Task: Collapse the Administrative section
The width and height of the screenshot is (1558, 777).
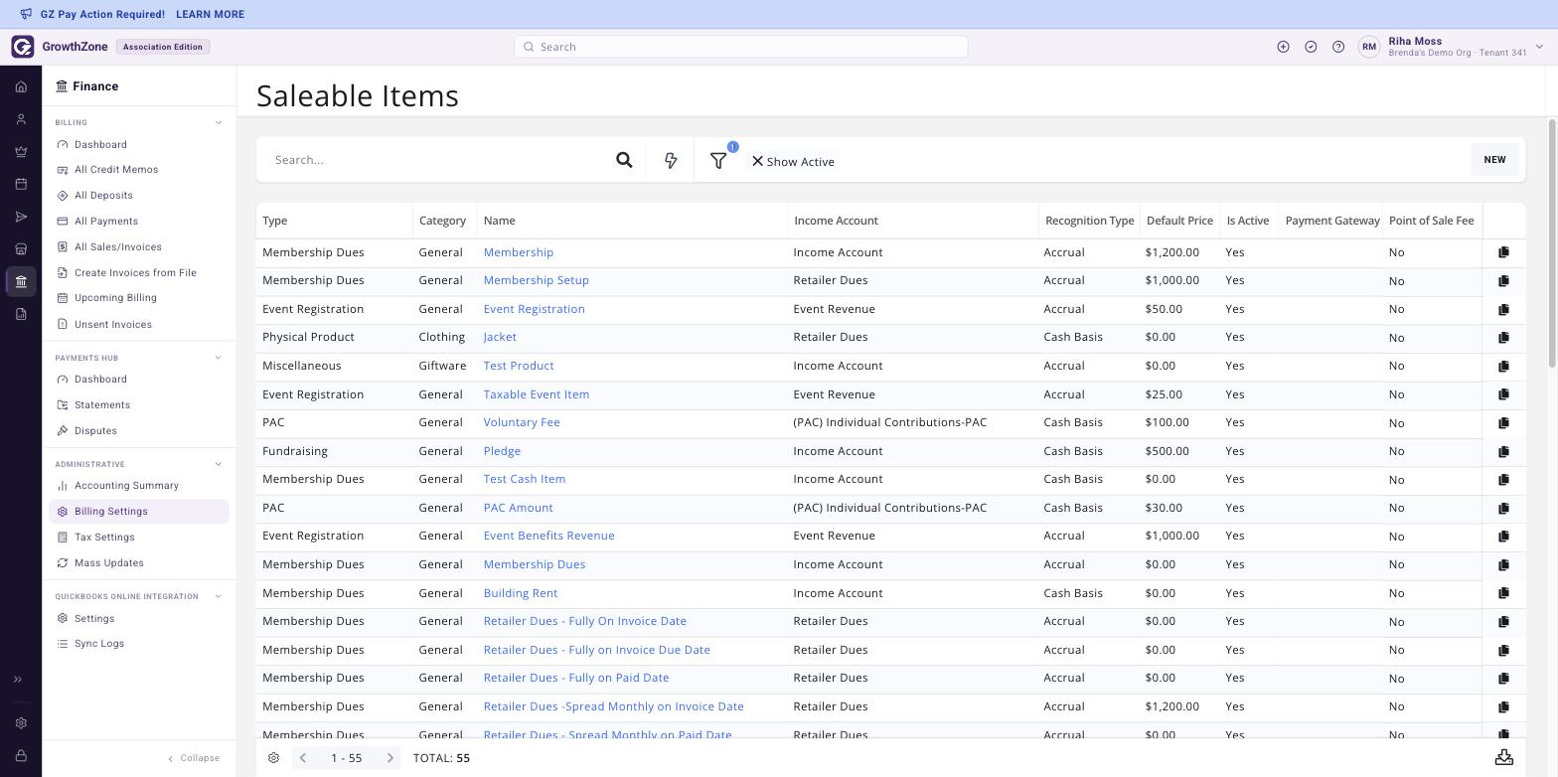Action: pos(219,464)
